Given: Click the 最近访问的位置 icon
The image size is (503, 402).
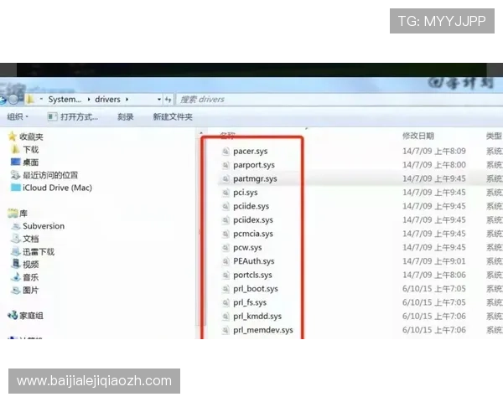Looking at the screenshot, I should pyautogui.click(x=15, y=175).
